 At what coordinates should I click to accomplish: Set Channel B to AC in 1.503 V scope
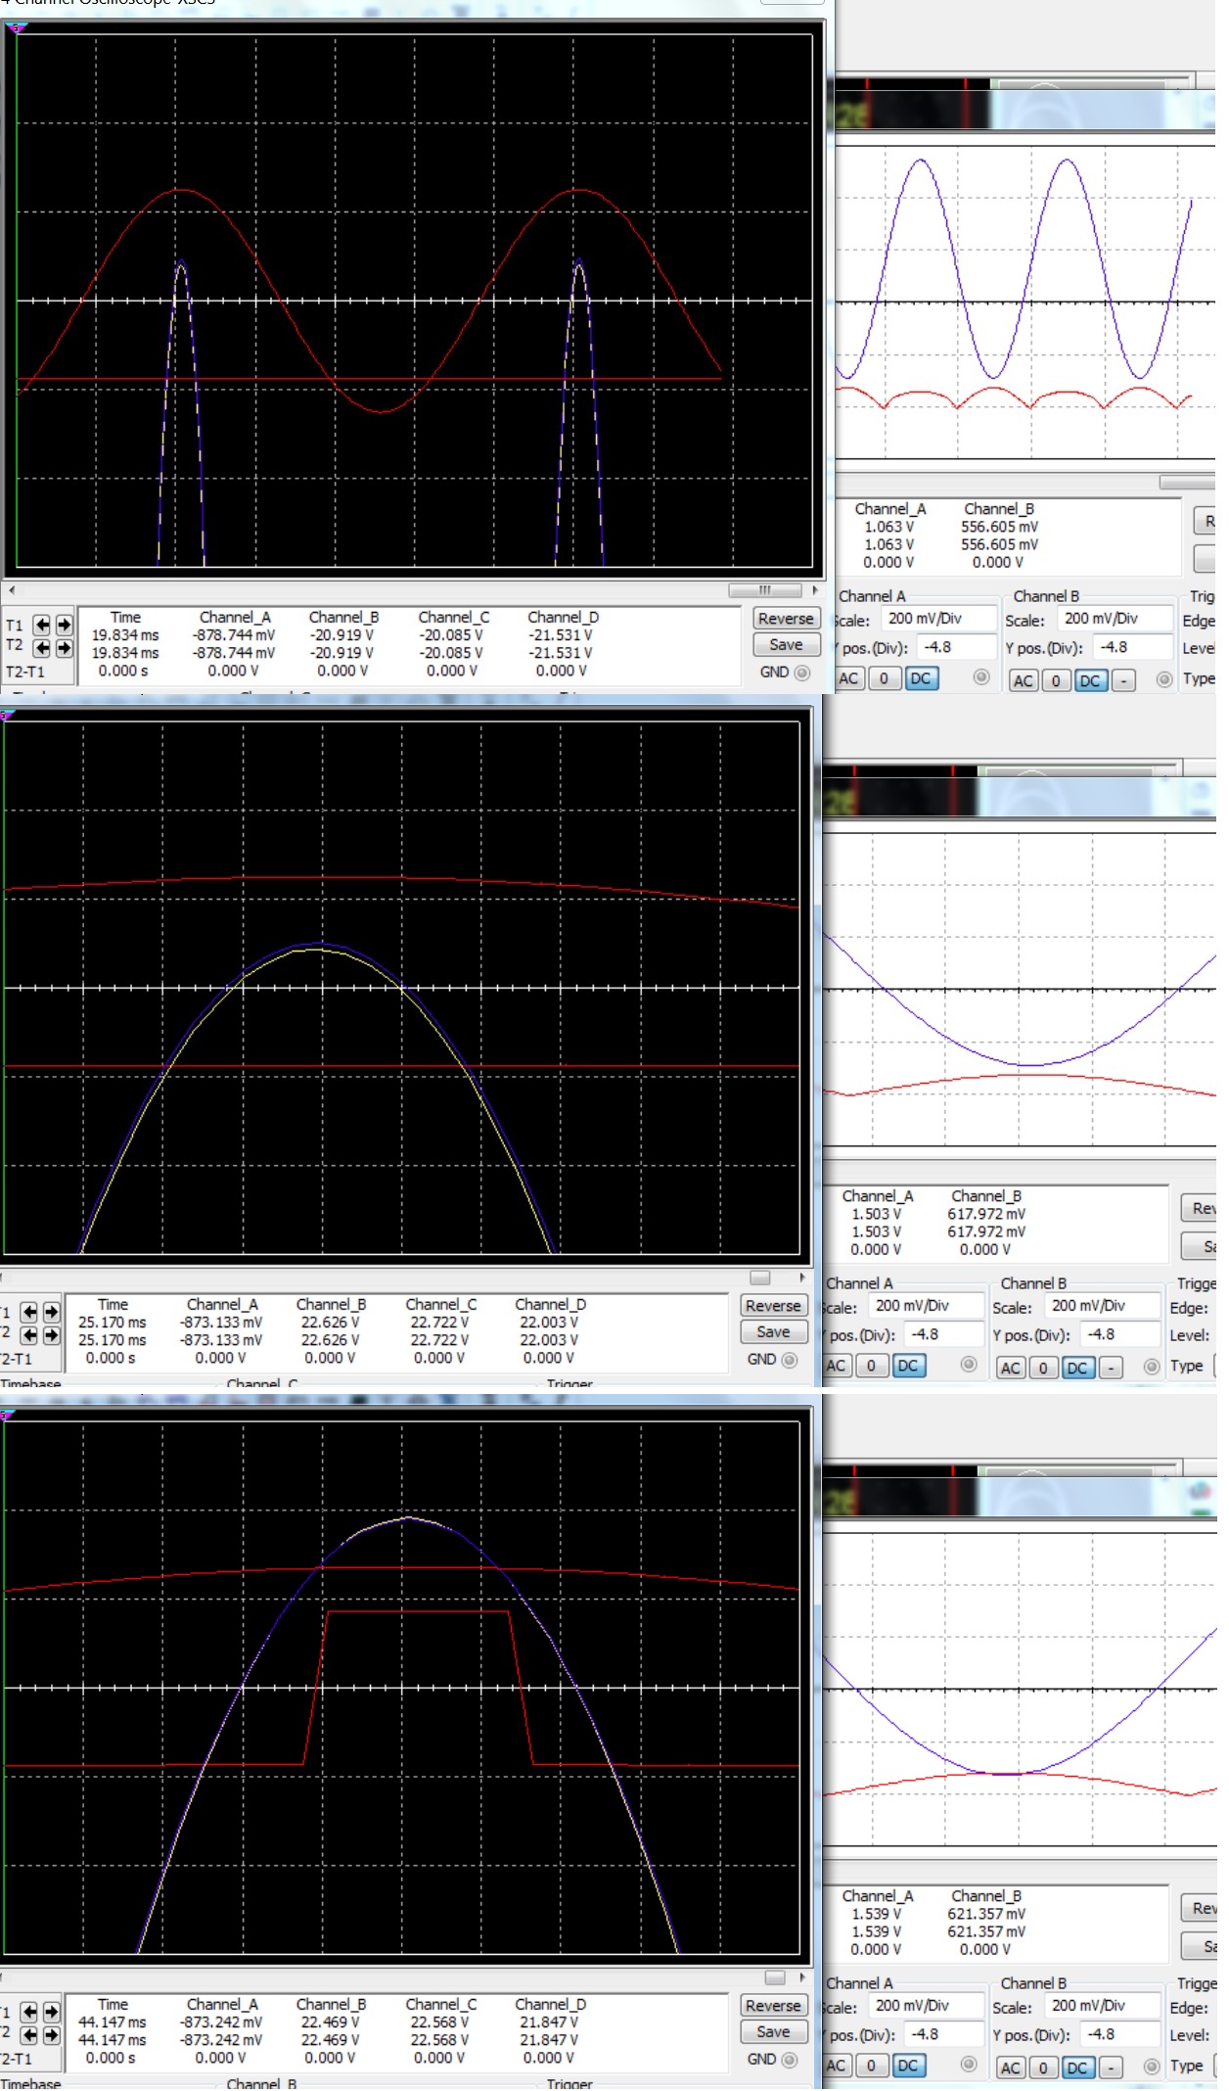pos(1011,1369)
